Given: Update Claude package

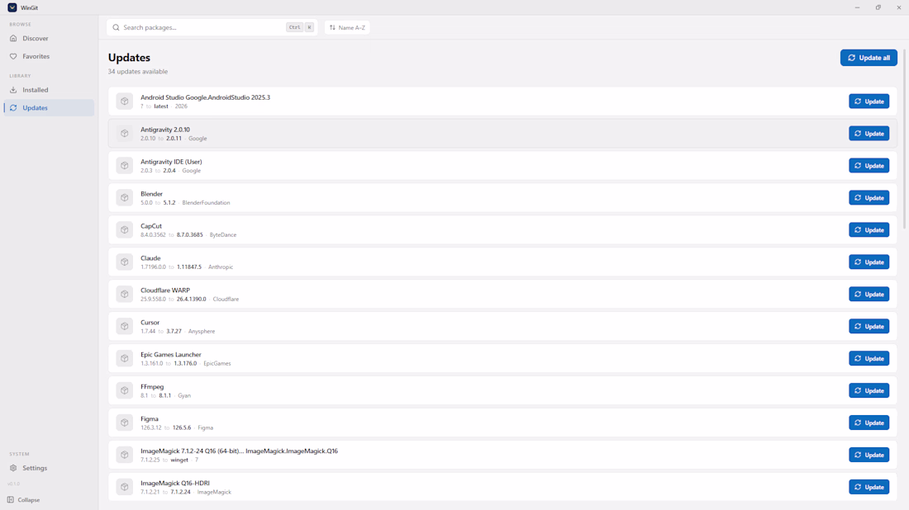Looking at the screenshot, I should [869, 262].
